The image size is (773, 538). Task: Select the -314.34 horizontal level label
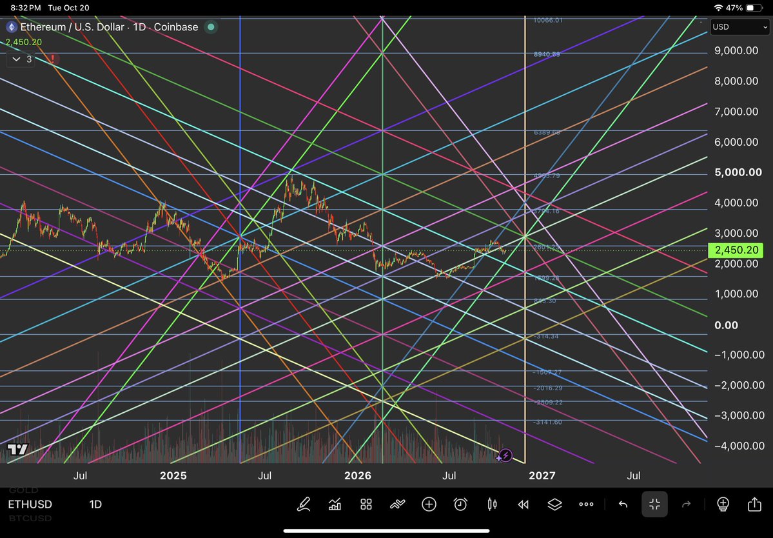[545, 336]
